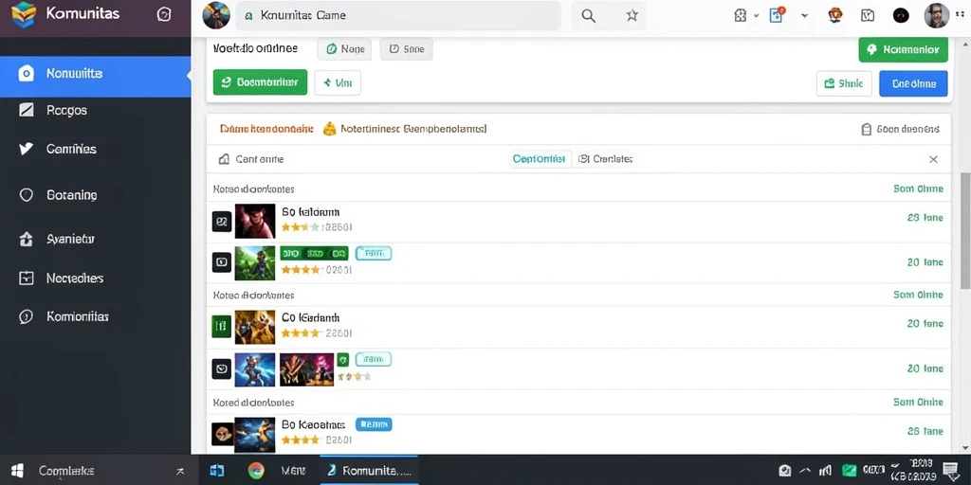Click dark clock icon in two-thumbnail row
This screenshot has height=485, width=971.
click(x=222, y=368)
